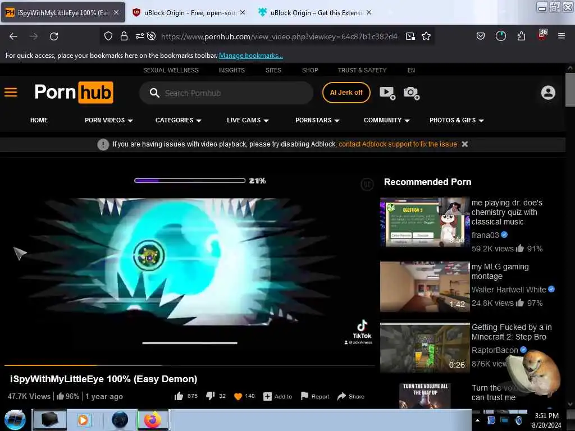Go back to the previous page
This screenshot has height=431, width=575.
(x=13, y=36)
